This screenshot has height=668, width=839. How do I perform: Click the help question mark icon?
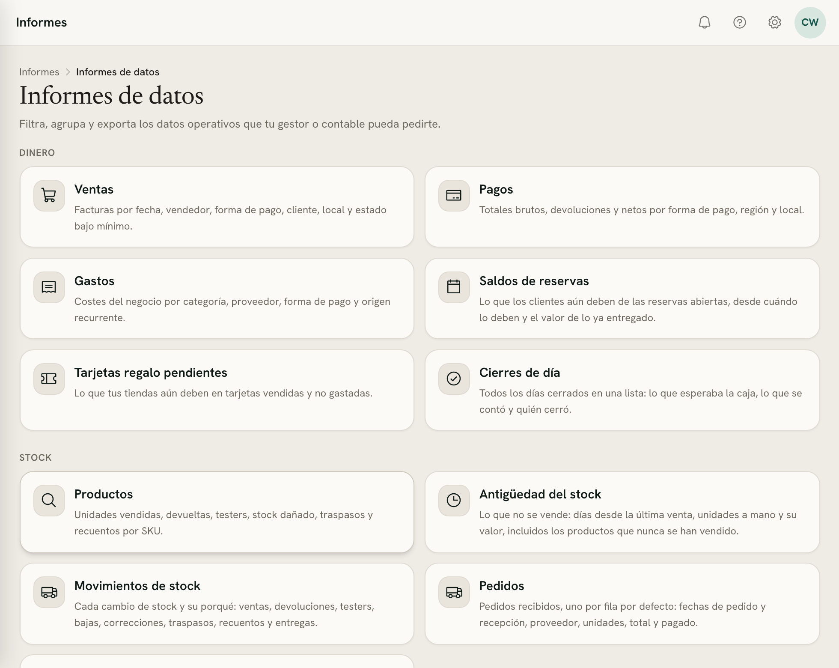click(x=739, y=22)
